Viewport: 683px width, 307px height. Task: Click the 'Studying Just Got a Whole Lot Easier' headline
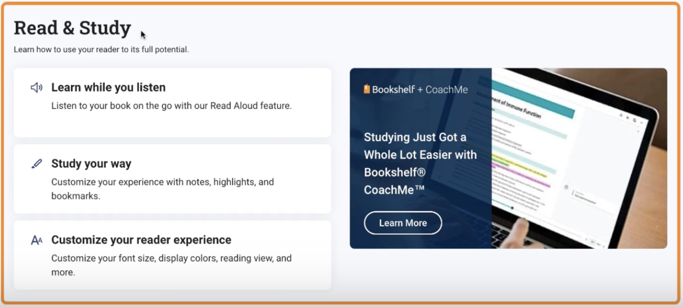420,163
